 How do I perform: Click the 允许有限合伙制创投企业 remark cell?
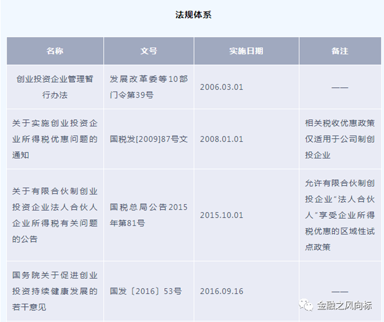pyautogui.click(x=340, y=215)
